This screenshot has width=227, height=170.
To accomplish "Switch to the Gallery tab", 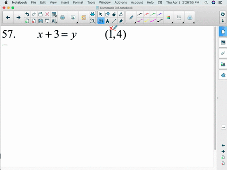I will [223, 42].
